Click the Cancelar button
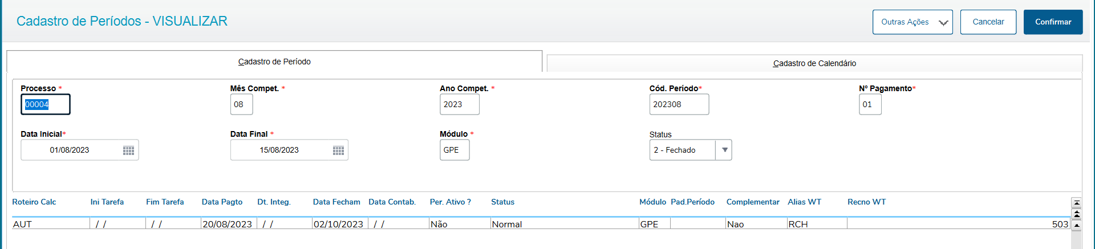 tap(988, 22)
